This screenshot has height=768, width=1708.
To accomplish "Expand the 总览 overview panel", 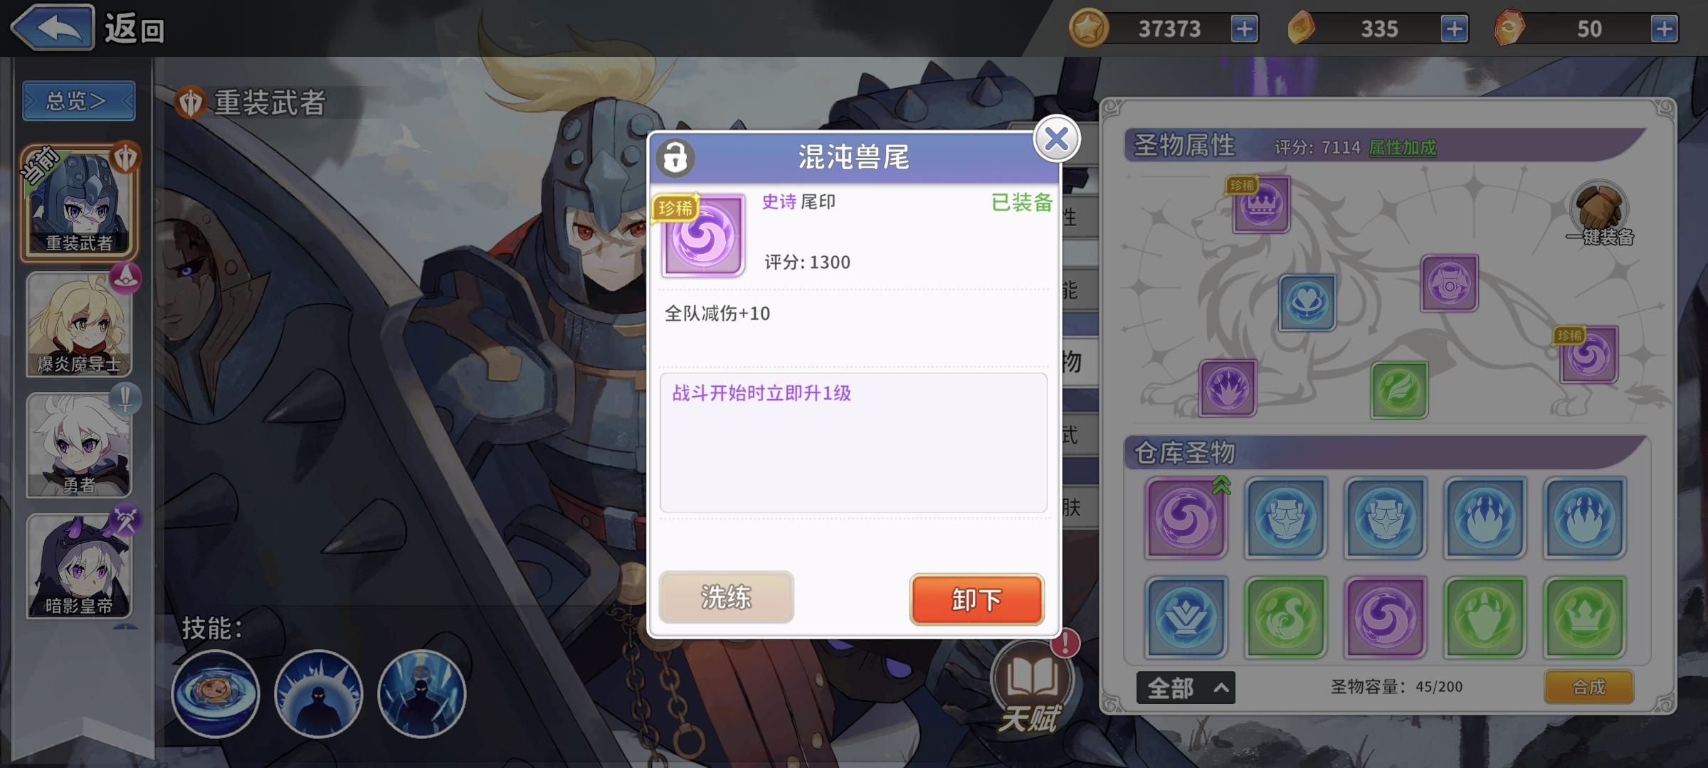I will [78, 101].
